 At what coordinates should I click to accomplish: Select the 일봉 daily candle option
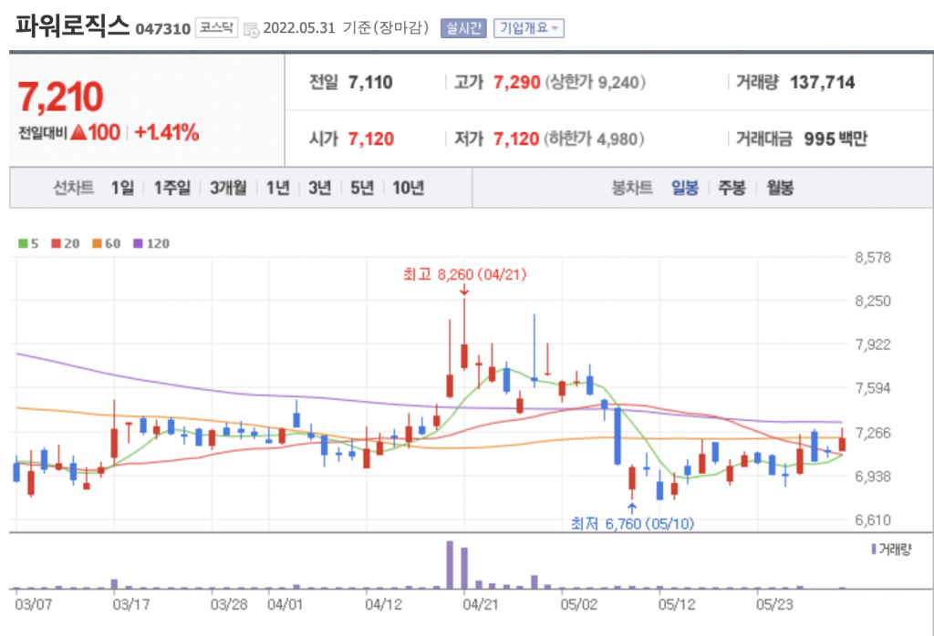(x=685, y=189)
